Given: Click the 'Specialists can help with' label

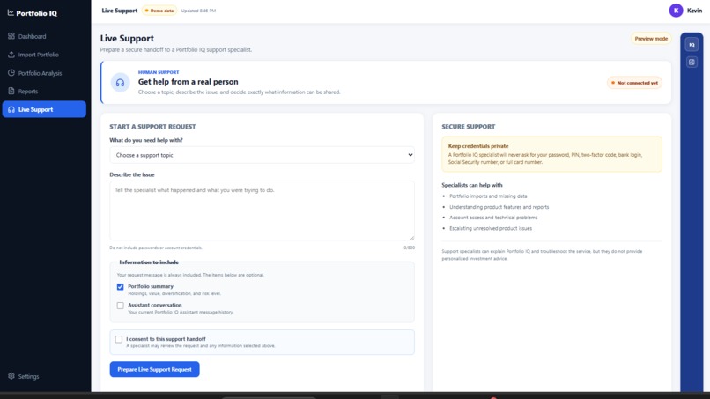Looking at the screenshot, I should (472, 185).
